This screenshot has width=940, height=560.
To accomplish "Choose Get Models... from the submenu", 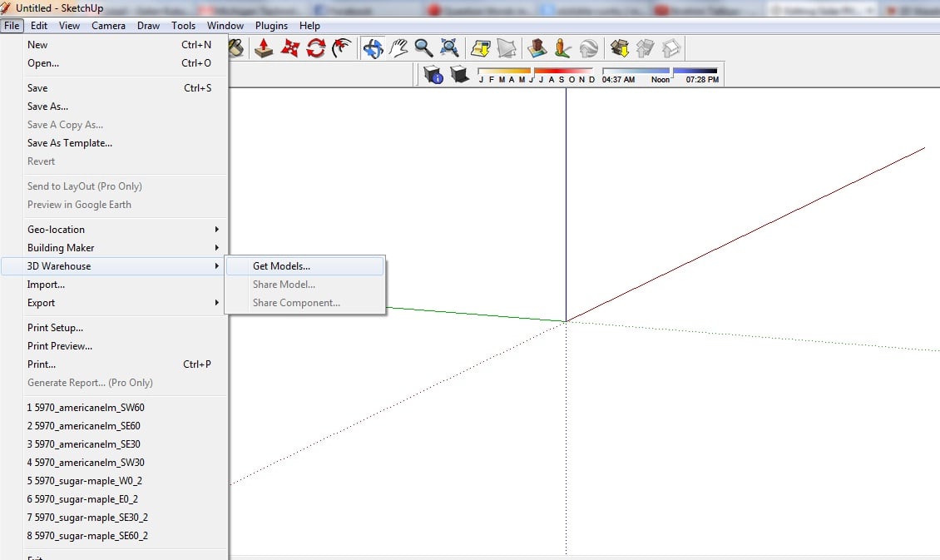I will tap(281, 266).
